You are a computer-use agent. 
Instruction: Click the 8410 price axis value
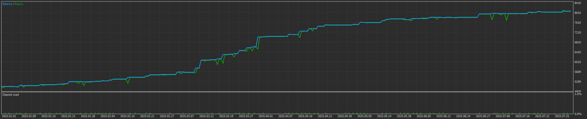click(578, 3)
